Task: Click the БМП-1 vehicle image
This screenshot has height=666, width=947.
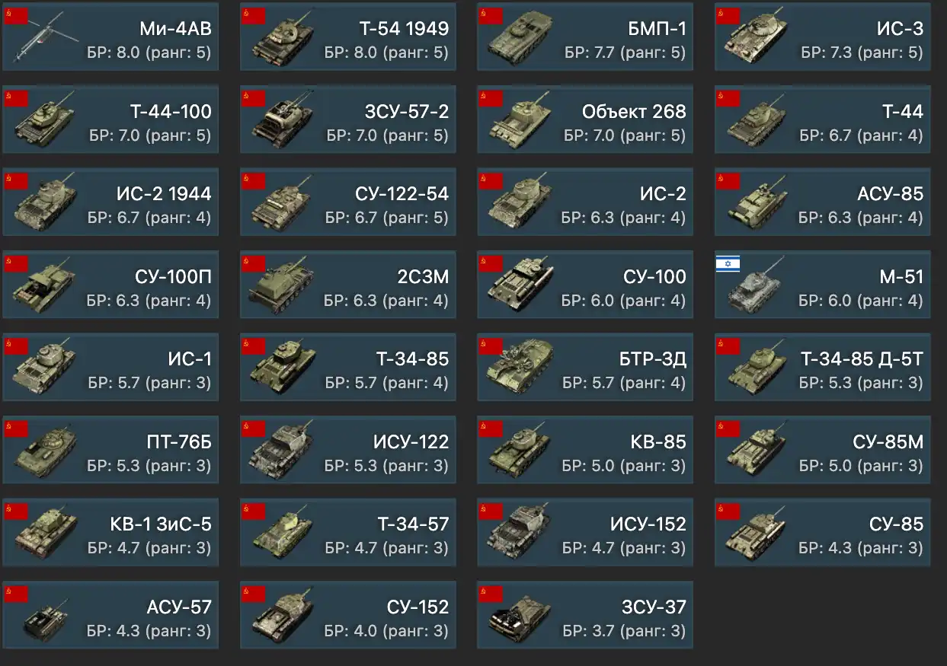Action: tap(520, 38)
